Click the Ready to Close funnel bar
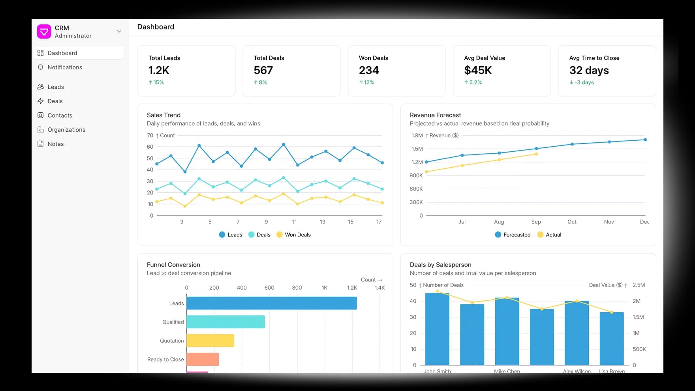The image size is (695, 391). tap(203, 359)
